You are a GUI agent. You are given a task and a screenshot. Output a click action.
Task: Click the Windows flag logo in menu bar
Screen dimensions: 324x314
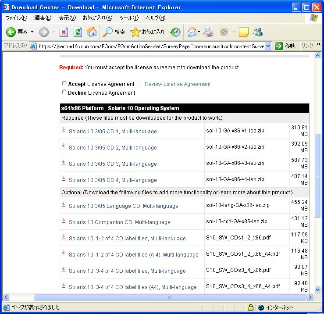[313, 18]
